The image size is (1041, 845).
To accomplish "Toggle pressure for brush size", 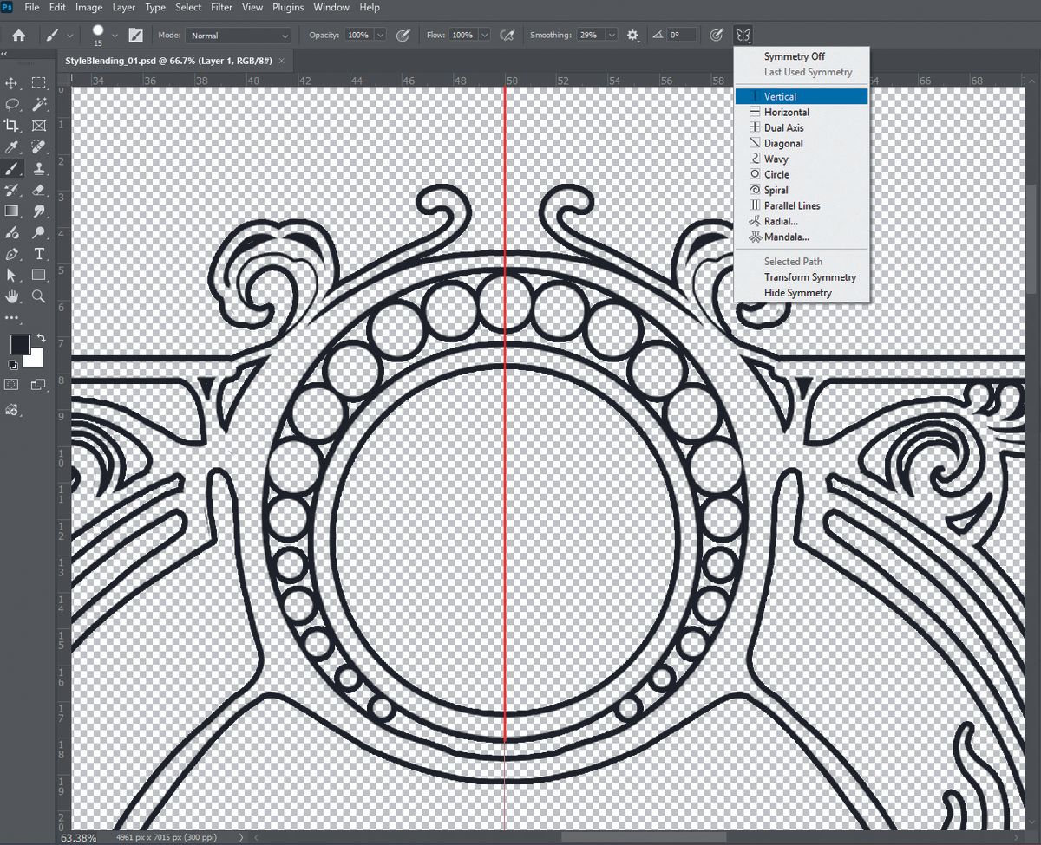I will pyautogui.click(x=717, y=36).
